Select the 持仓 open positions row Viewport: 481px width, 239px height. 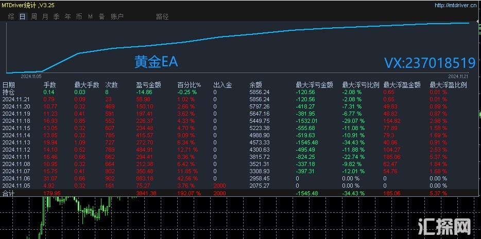click(240, 92)
